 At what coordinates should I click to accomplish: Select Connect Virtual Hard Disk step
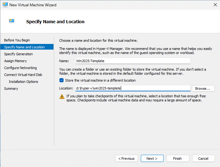[23, 75]
